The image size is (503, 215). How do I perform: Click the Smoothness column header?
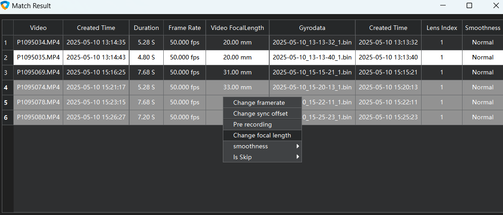(x=483, y=28)
